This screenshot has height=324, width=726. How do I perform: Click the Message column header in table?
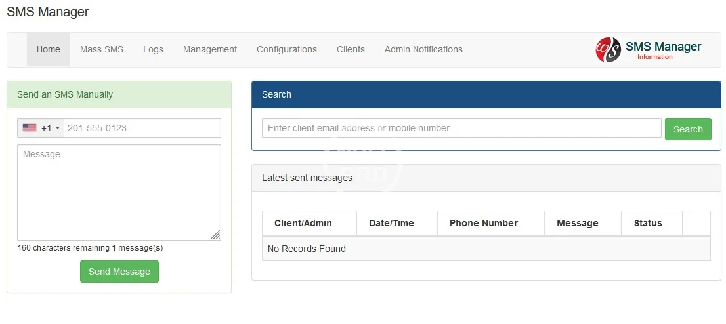(x=578, y=223)
